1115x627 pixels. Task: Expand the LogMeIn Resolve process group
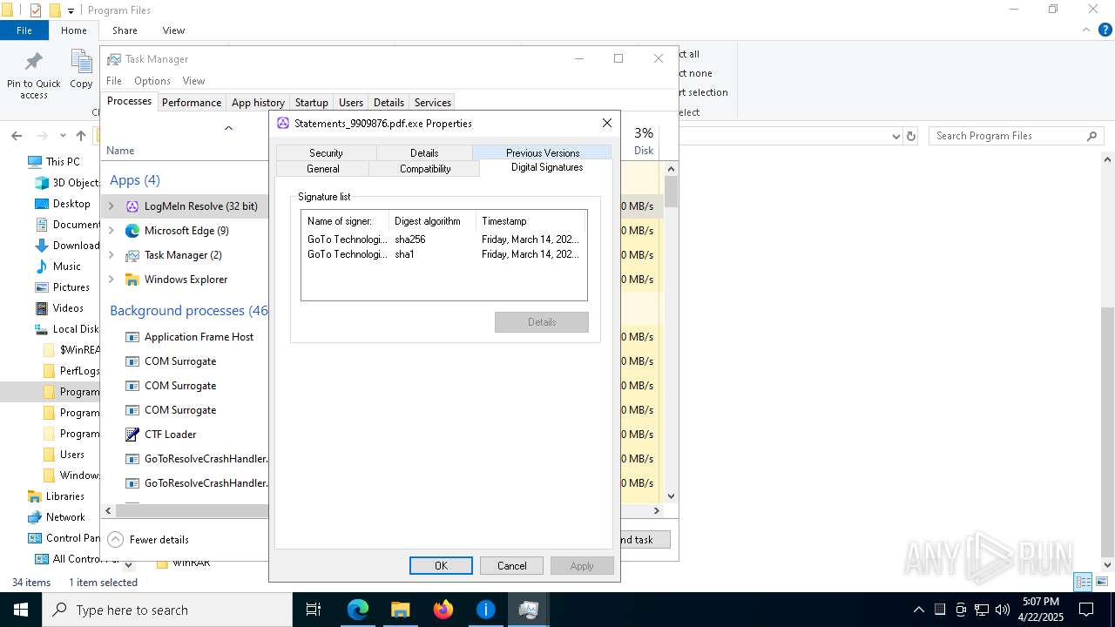tap(111, 206)
